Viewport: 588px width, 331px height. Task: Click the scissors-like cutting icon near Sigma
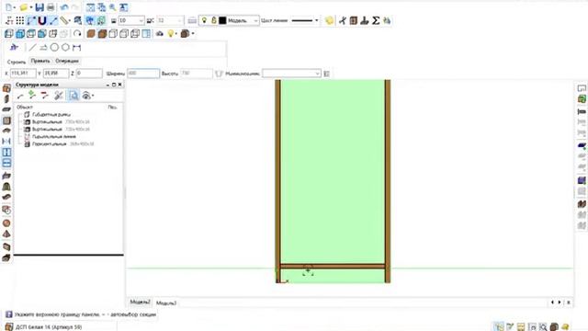tap(343, 20)
